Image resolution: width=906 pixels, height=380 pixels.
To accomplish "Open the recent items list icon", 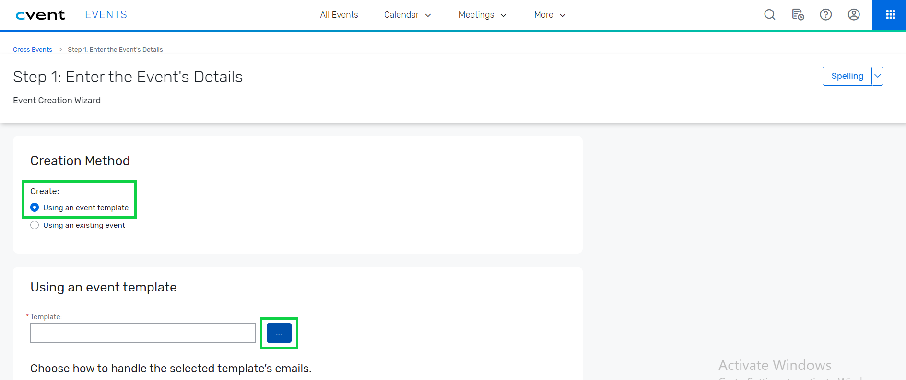I will [798, 15].
